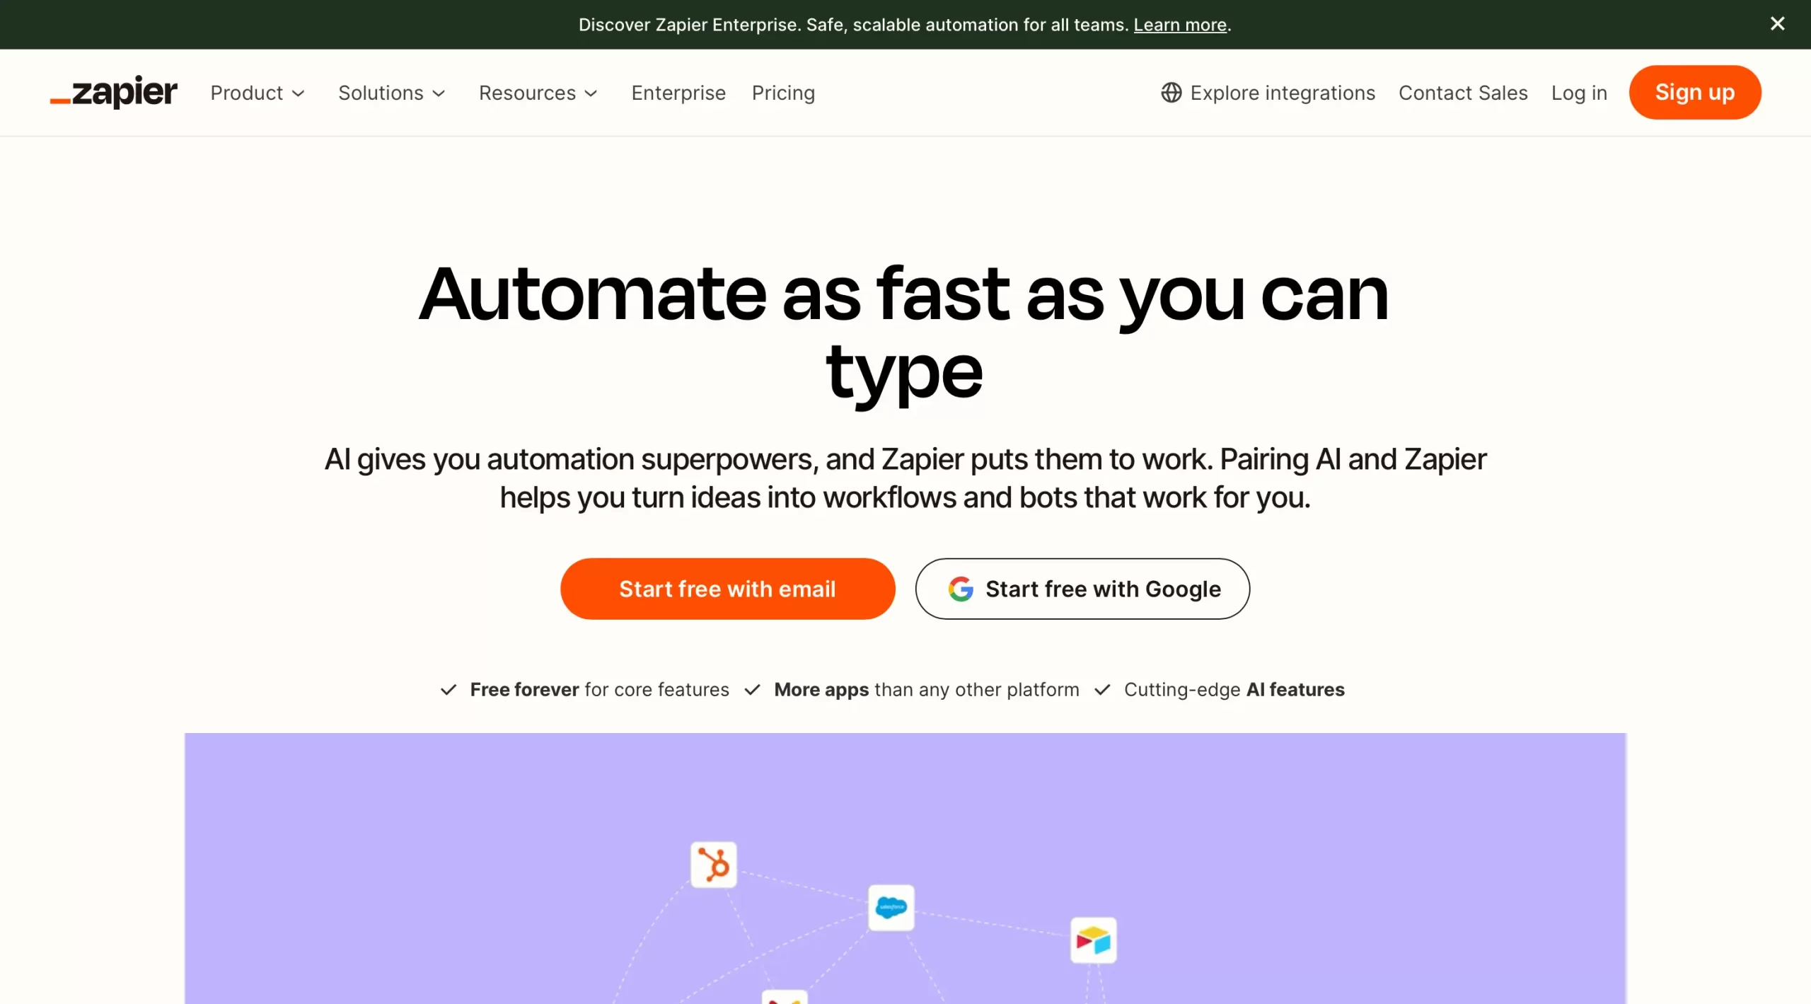Screen dimensions: 1811x1004
Task: Select the Enterprise menu item
Action: [678, 91]
